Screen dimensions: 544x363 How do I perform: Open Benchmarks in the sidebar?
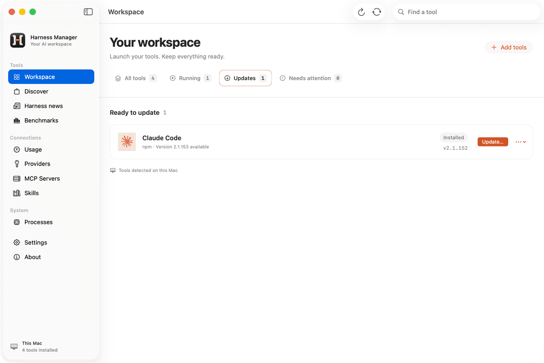pos(51,120)
